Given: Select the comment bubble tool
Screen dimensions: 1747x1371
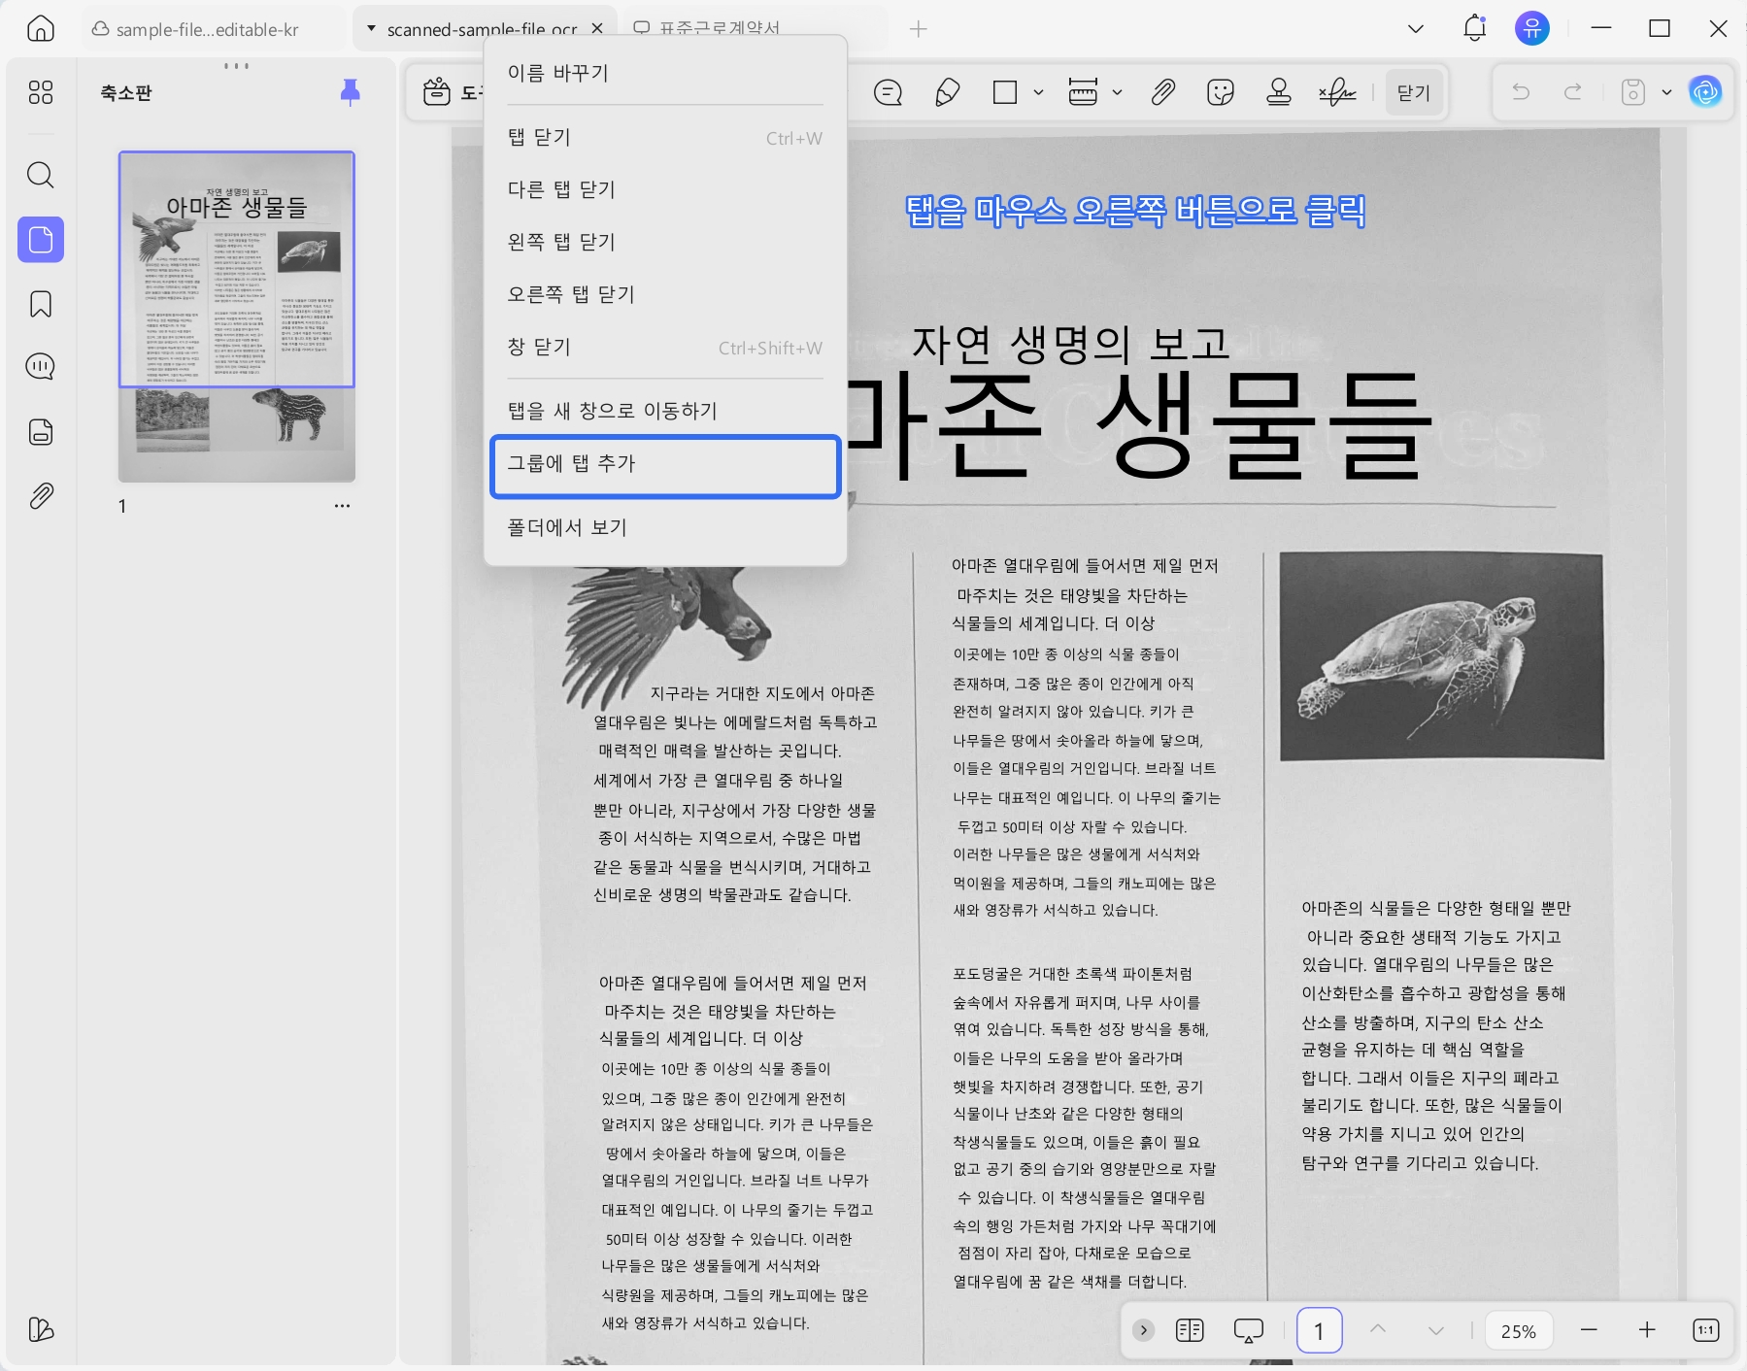Looking at the screenshot, I should (888, 92).
